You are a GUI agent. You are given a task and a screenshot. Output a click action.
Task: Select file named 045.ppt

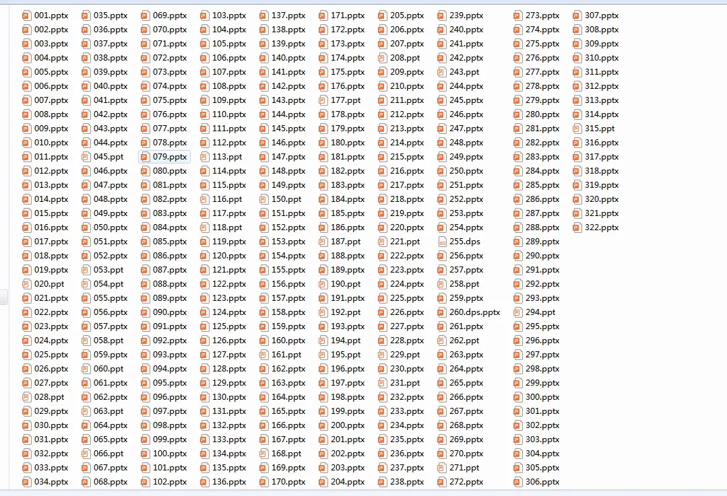coord(108,157)
